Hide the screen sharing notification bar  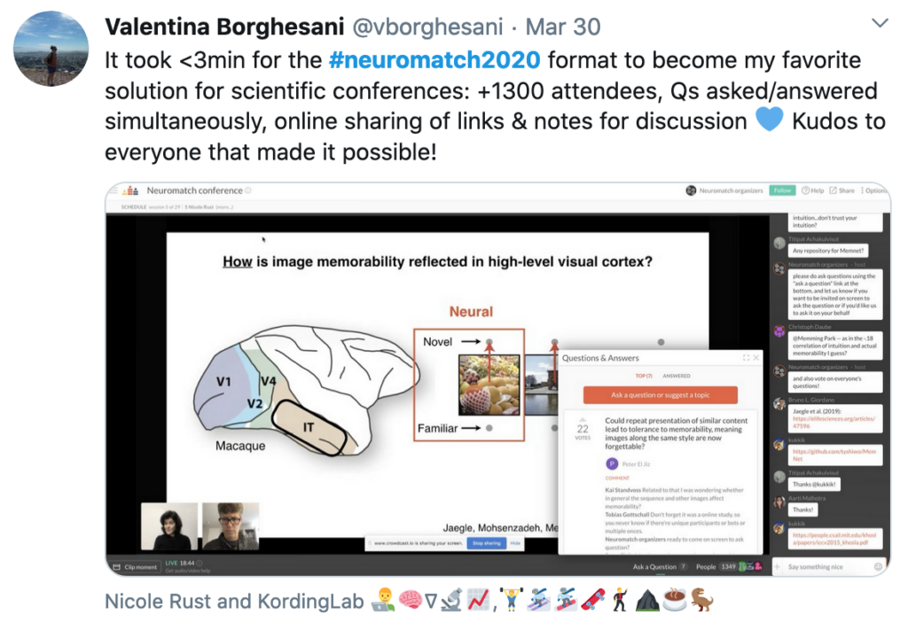(515, 543)
